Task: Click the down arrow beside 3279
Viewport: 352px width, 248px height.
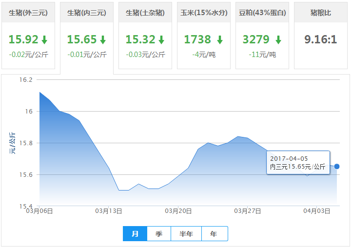Action: click(x=278, y=40)
